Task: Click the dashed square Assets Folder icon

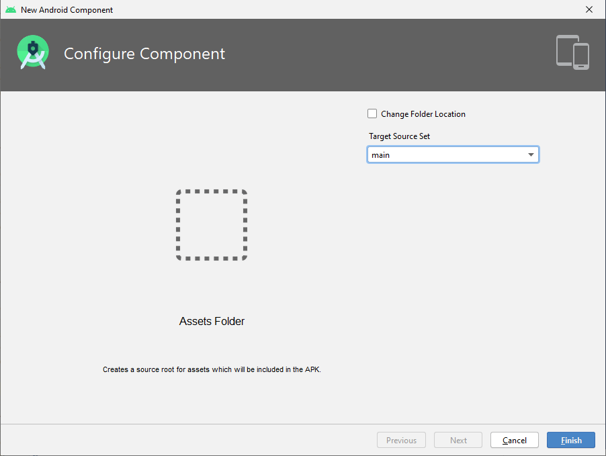Action: [x=212, y=224]
